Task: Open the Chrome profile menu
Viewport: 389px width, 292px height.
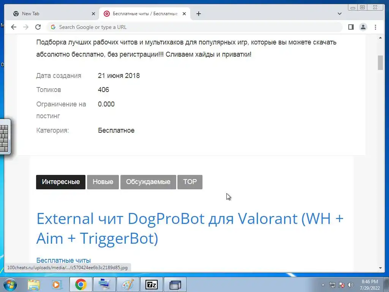Action: pos(363,27)
